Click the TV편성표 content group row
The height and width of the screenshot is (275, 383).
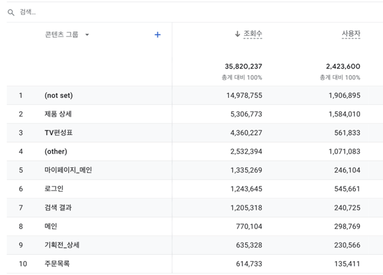point(195,133)
